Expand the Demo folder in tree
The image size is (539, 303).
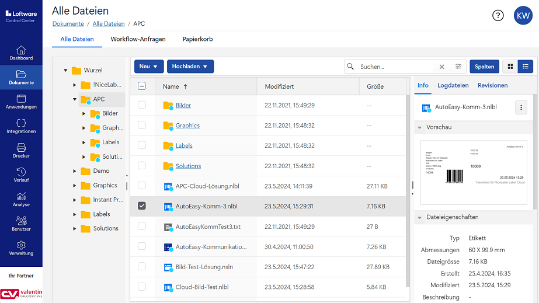(75, 171)
